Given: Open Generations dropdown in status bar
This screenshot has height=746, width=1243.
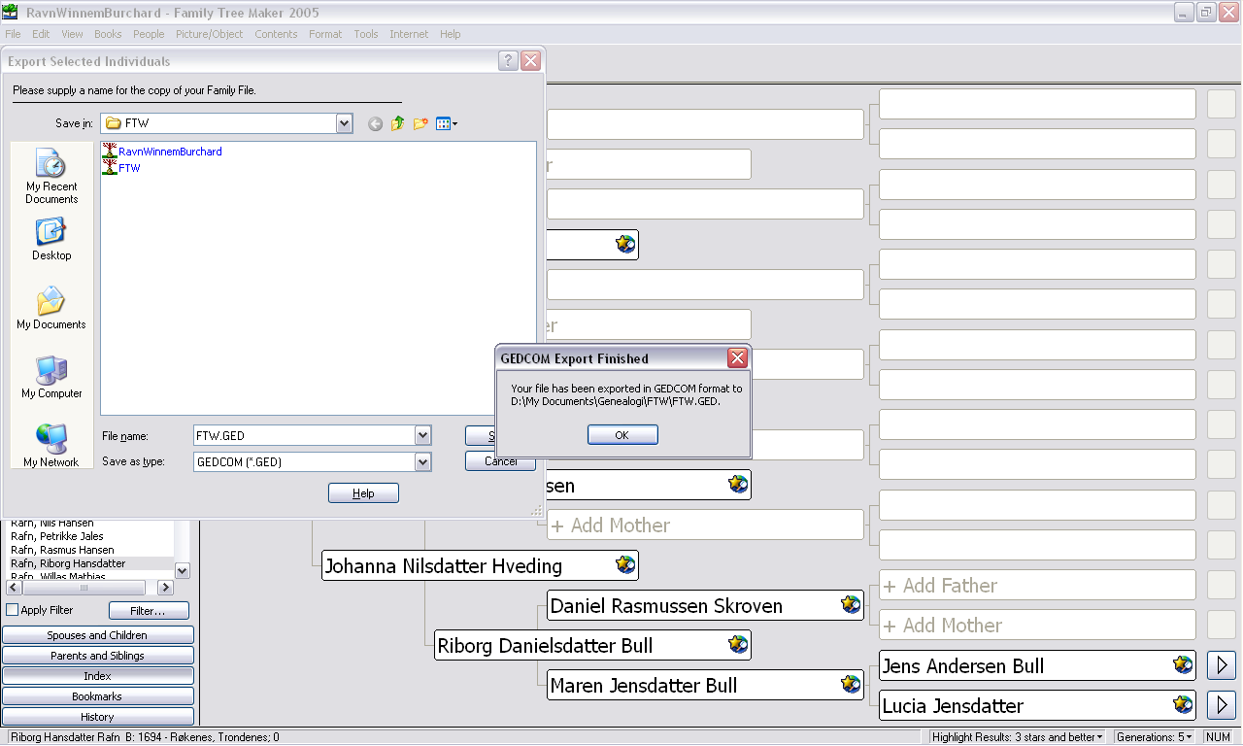Looking at the screenshot, I should click(x=1156, y=737).
